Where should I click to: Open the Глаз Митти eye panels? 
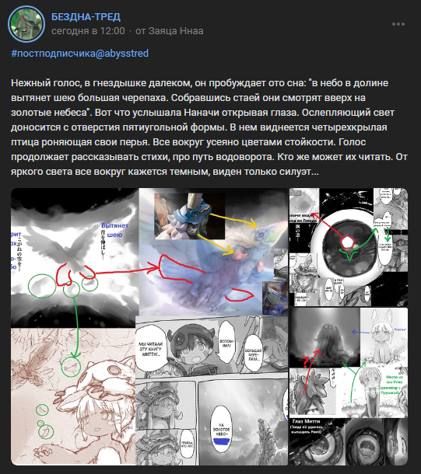[x=349, y=441]
